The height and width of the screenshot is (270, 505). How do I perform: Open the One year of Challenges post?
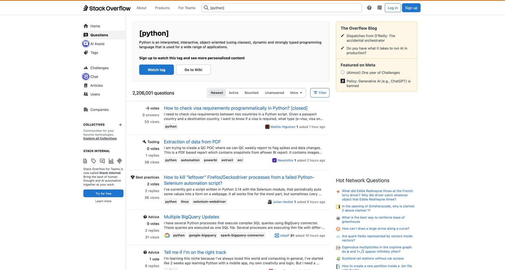click(x=373, y=73)
